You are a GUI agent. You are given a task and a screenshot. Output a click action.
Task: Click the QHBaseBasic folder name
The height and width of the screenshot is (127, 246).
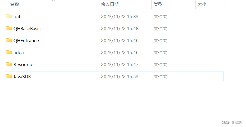(x=27, y=29)
